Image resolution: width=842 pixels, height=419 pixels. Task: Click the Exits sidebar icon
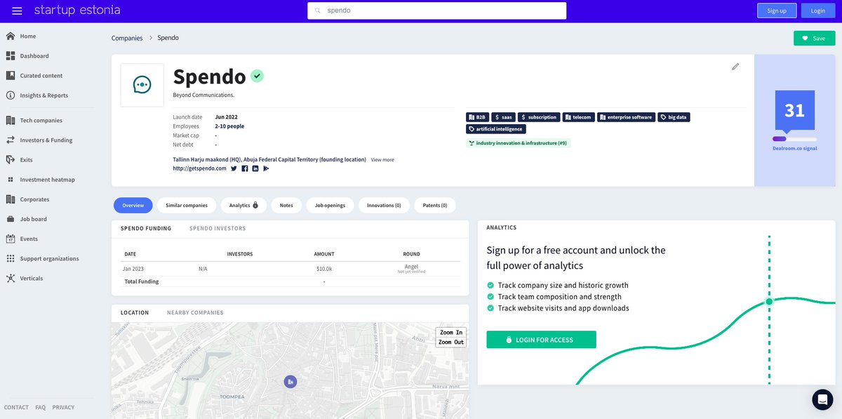coord(11,159)
